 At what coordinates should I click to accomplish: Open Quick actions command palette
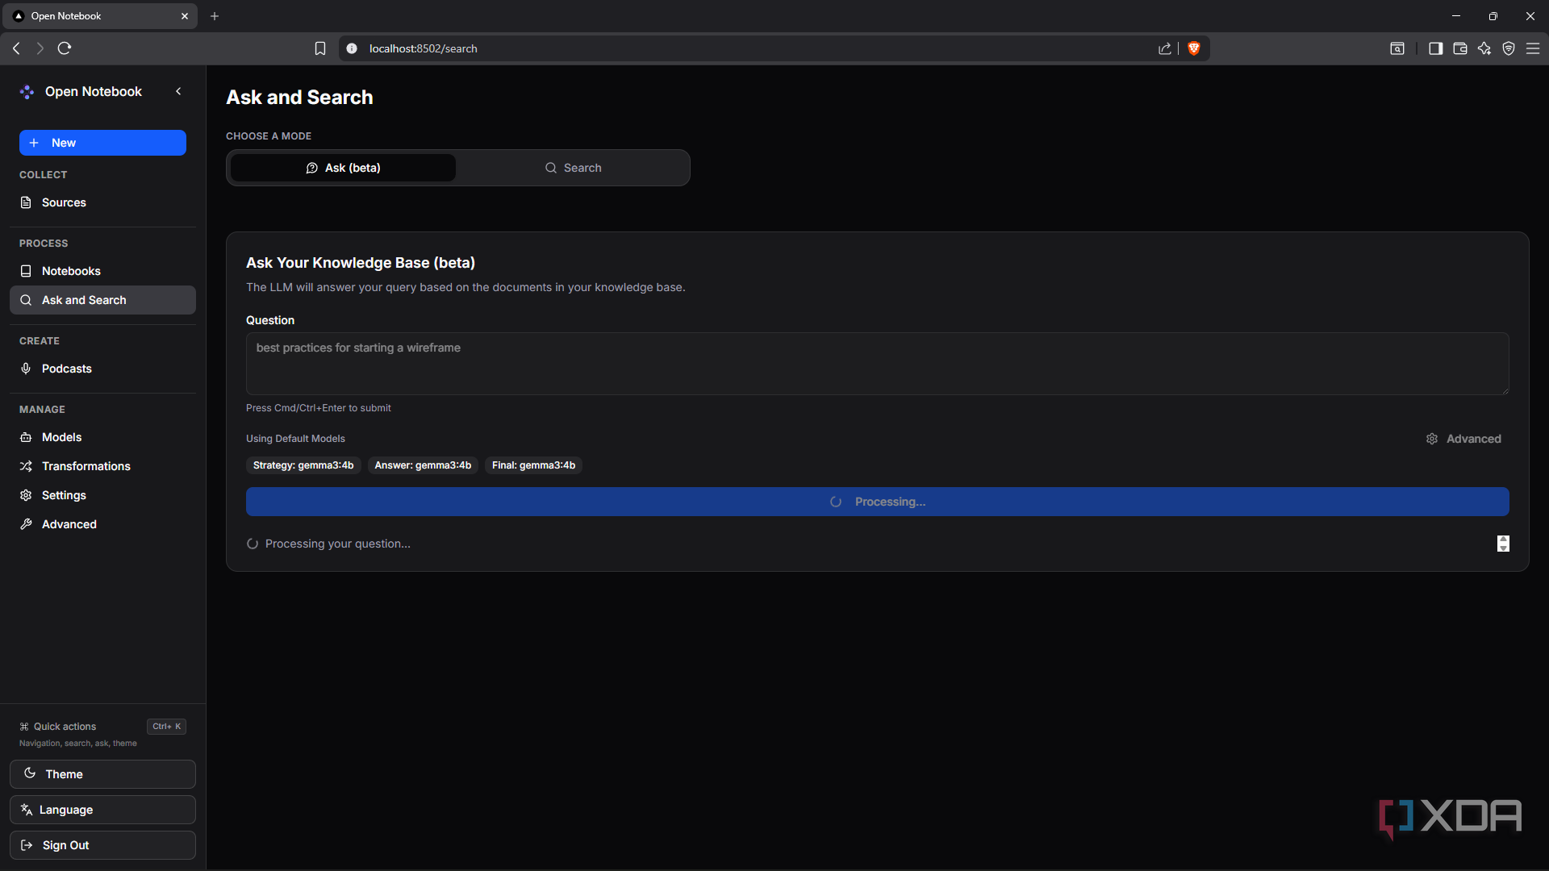point(102,733)
